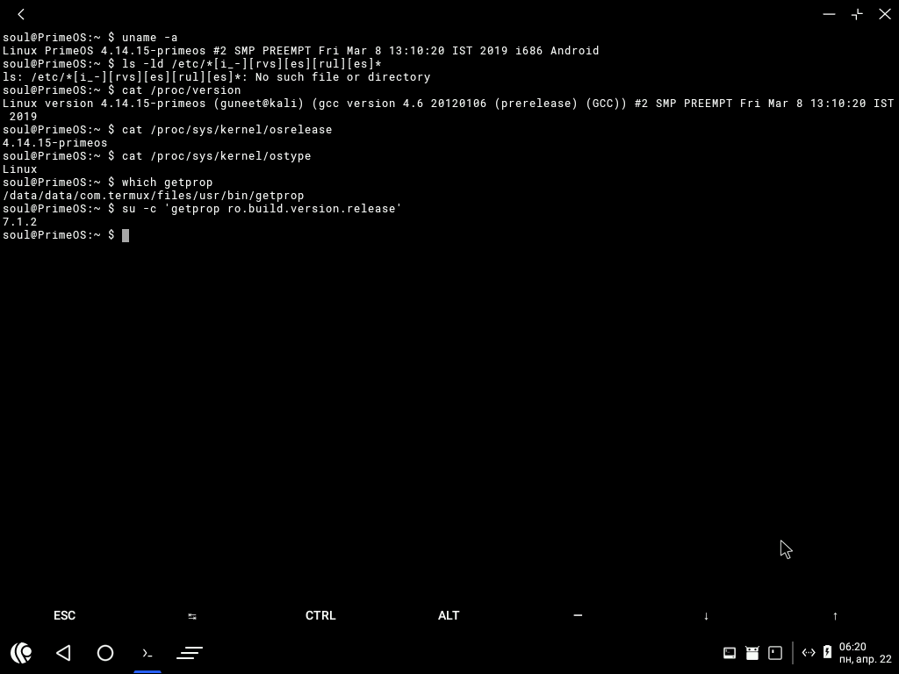Image resolution: width=899 pixels, height=674 pixels.
Task: Minimize the Termux window
Action: coord(829,14)
